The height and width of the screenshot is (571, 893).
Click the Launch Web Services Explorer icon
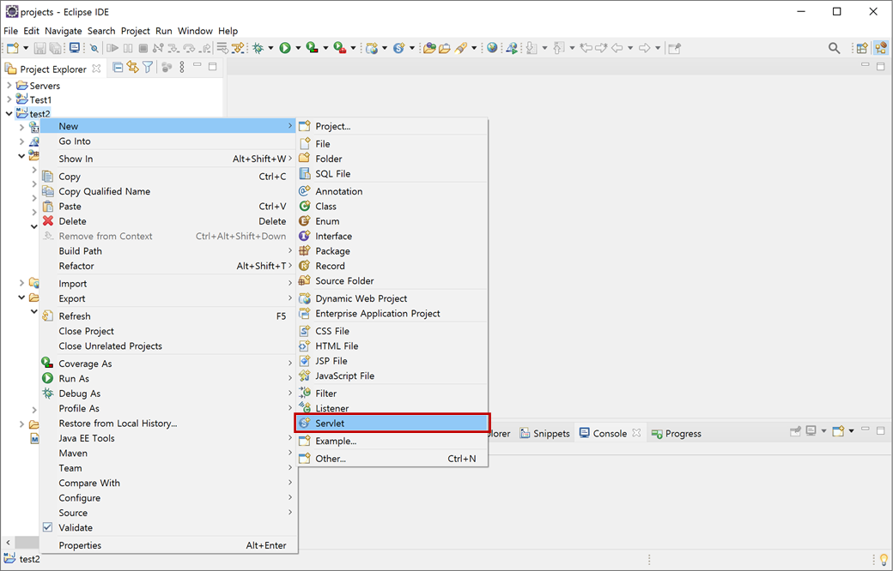(512, 48)
